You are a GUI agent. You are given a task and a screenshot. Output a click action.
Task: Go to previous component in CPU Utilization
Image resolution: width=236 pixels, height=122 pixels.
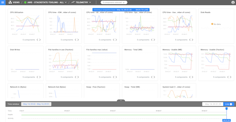pos(37,40)
